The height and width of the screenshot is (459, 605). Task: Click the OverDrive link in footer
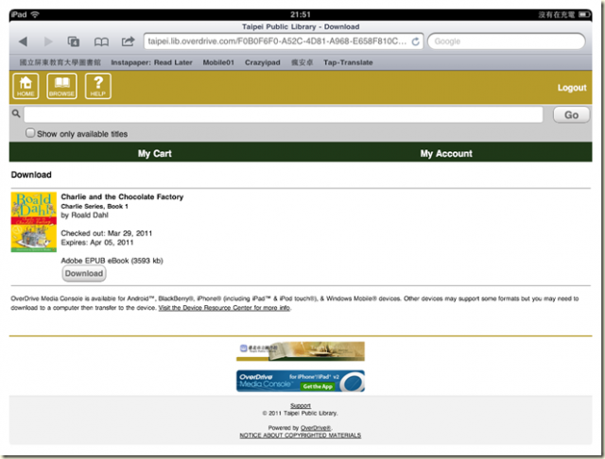[x=316, y=428]
